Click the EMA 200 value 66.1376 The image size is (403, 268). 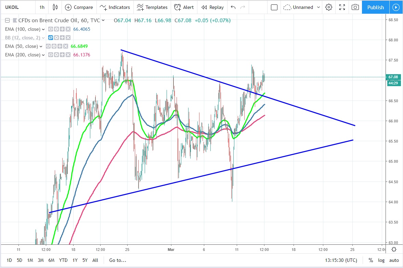click(x=82, y=55)
